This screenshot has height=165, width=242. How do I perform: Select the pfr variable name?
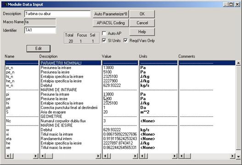click(8, 108)
